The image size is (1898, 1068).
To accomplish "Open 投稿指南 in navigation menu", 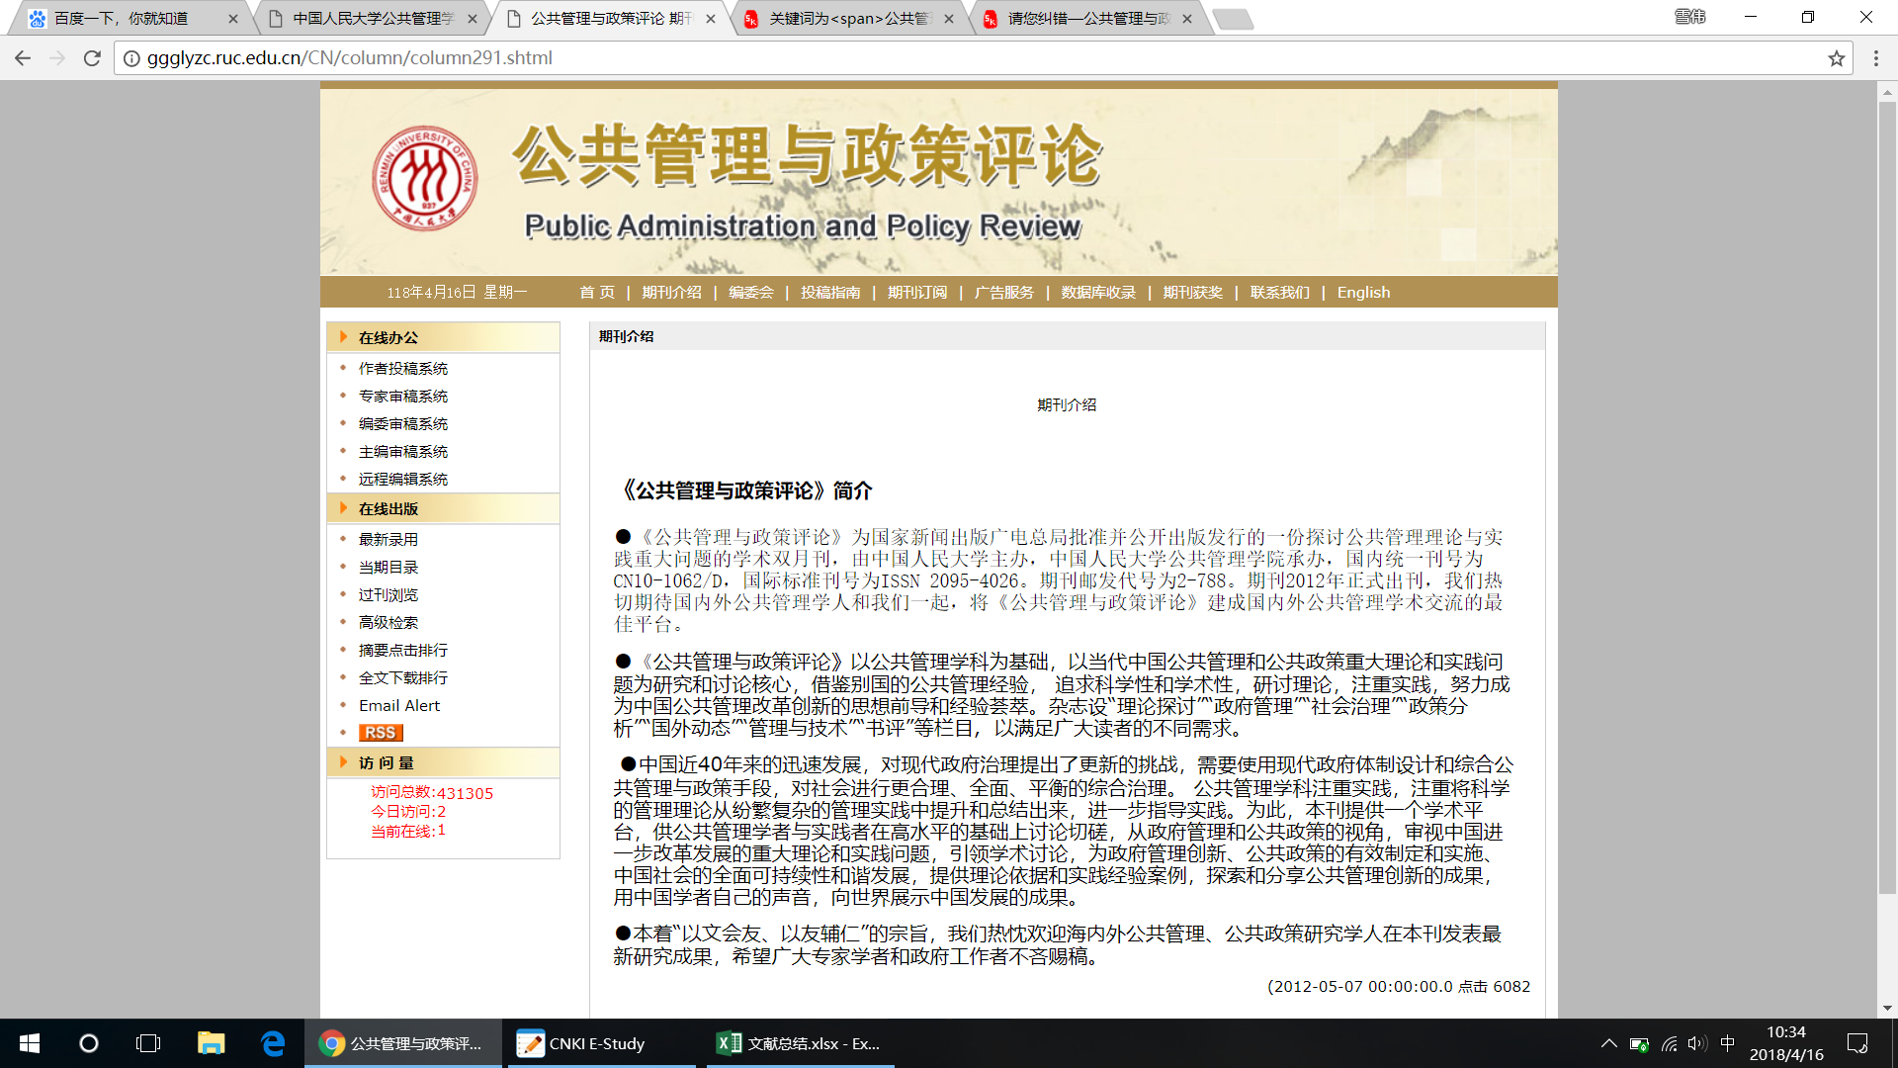I will (x=829, y=293).
